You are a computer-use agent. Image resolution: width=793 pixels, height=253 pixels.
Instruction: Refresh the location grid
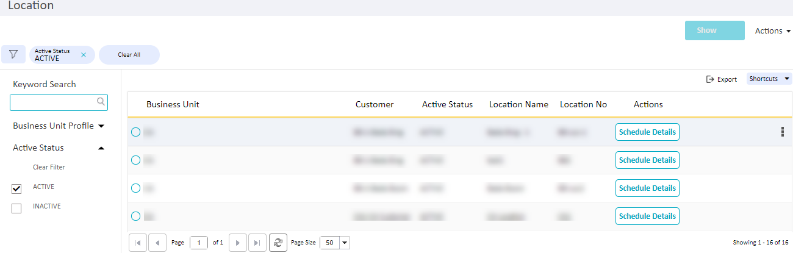[278, 242]
